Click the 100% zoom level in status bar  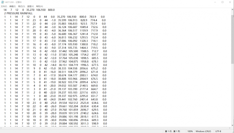click(x=190, y=131)
